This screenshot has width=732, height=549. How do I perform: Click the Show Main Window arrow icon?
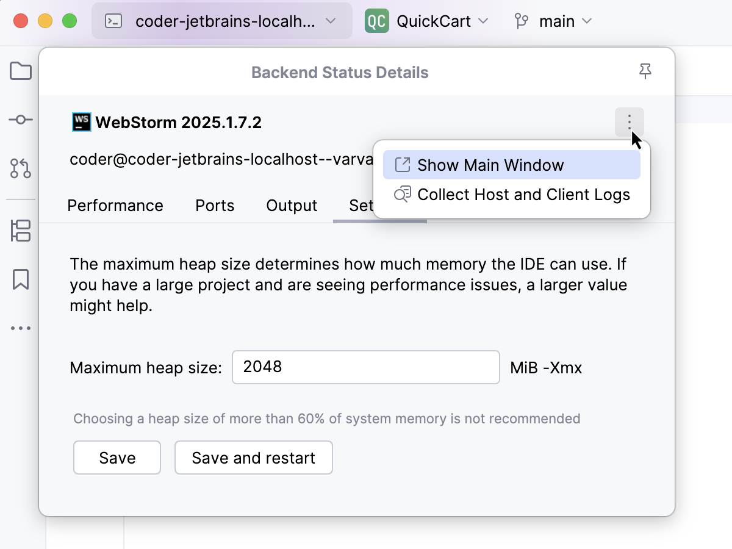(402, 165)
